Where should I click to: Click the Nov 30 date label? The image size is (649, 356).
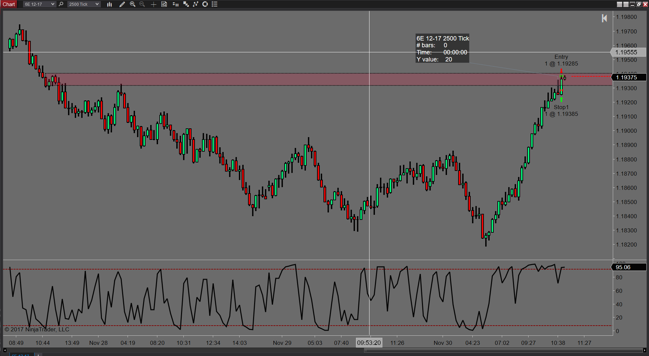pyautogui.click(x=443, y=343)
